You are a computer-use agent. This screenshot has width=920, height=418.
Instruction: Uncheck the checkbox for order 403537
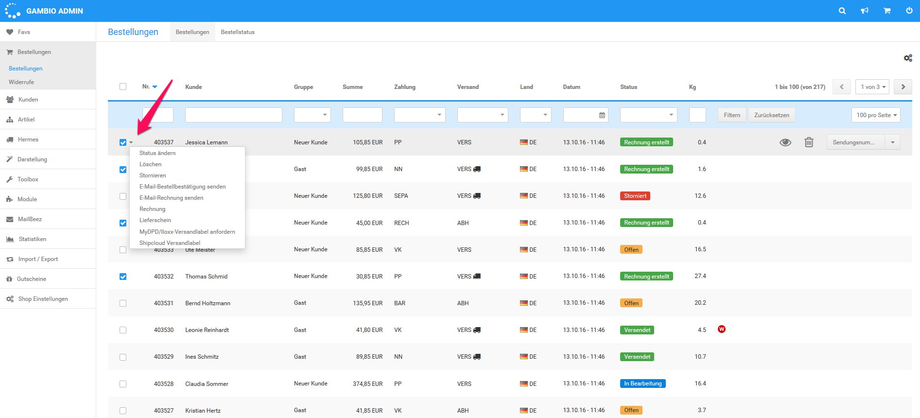pyautogui.click(x=123, y=142)
